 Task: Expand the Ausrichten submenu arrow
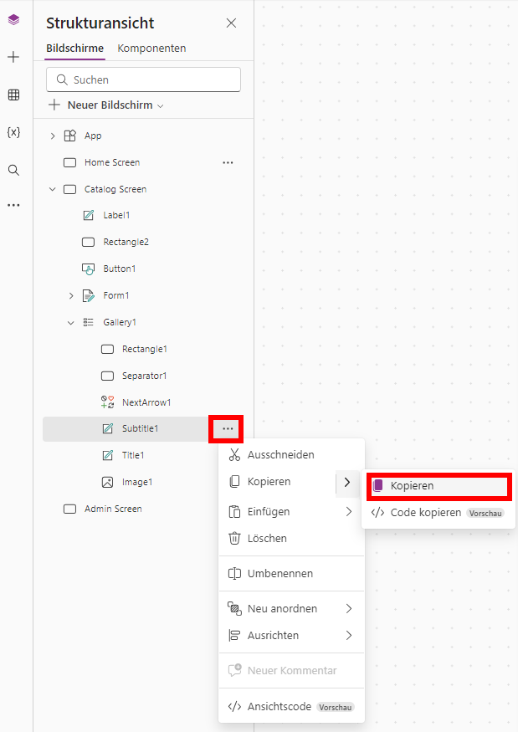[348, 635]
